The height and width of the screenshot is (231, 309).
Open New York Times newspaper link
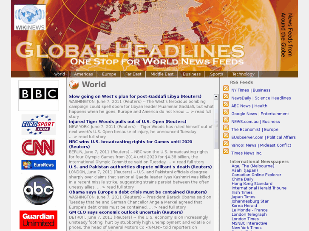(247, 228)
